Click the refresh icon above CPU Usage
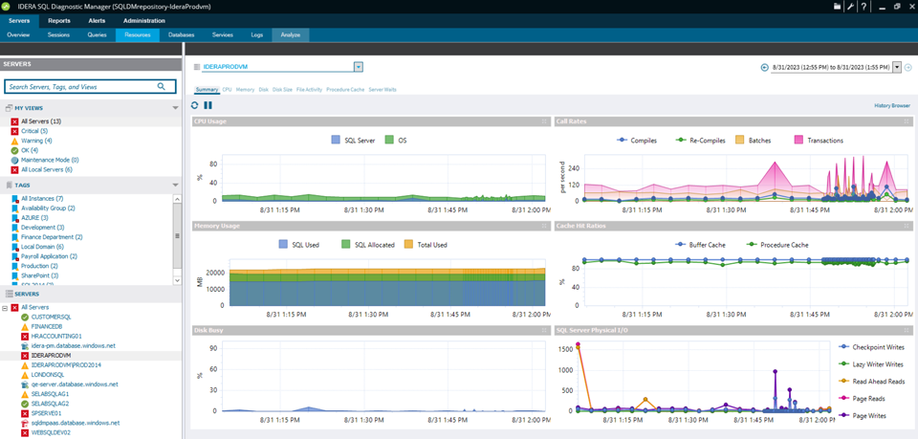The height and width of the screenshot is (439, 918). click(195, 105)
